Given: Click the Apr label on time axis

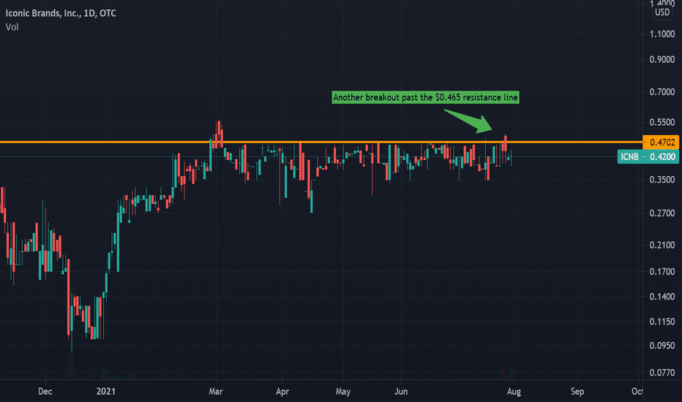Looking at the screenshot, I should tap(282, 392).
